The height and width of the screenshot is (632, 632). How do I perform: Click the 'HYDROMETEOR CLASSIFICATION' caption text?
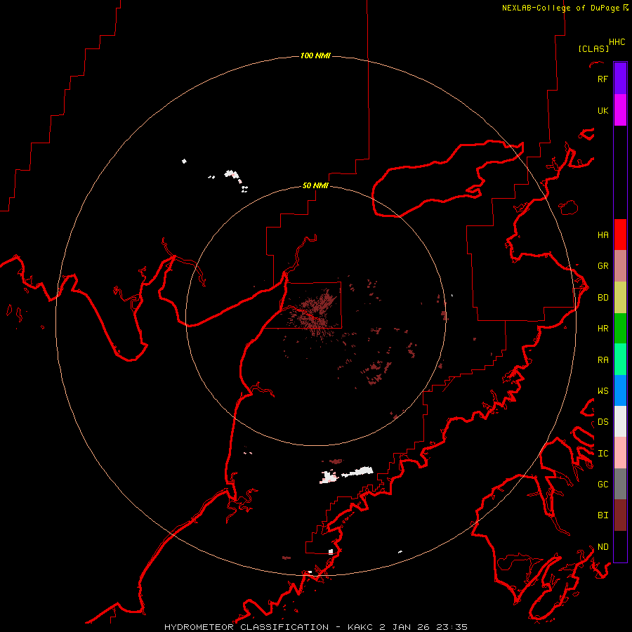246,627
